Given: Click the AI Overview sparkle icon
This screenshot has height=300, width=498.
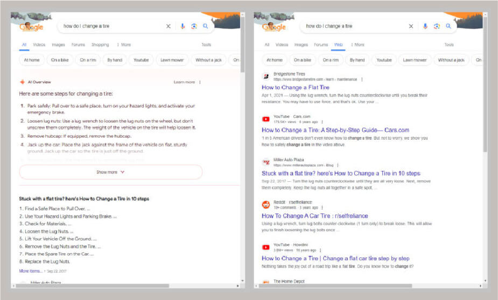Looking at the screenshot, I should [22, 82].
